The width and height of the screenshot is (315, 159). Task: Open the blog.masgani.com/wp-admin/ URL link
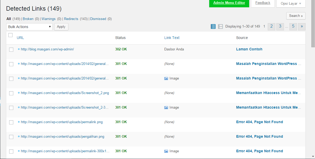pos(47,49)
